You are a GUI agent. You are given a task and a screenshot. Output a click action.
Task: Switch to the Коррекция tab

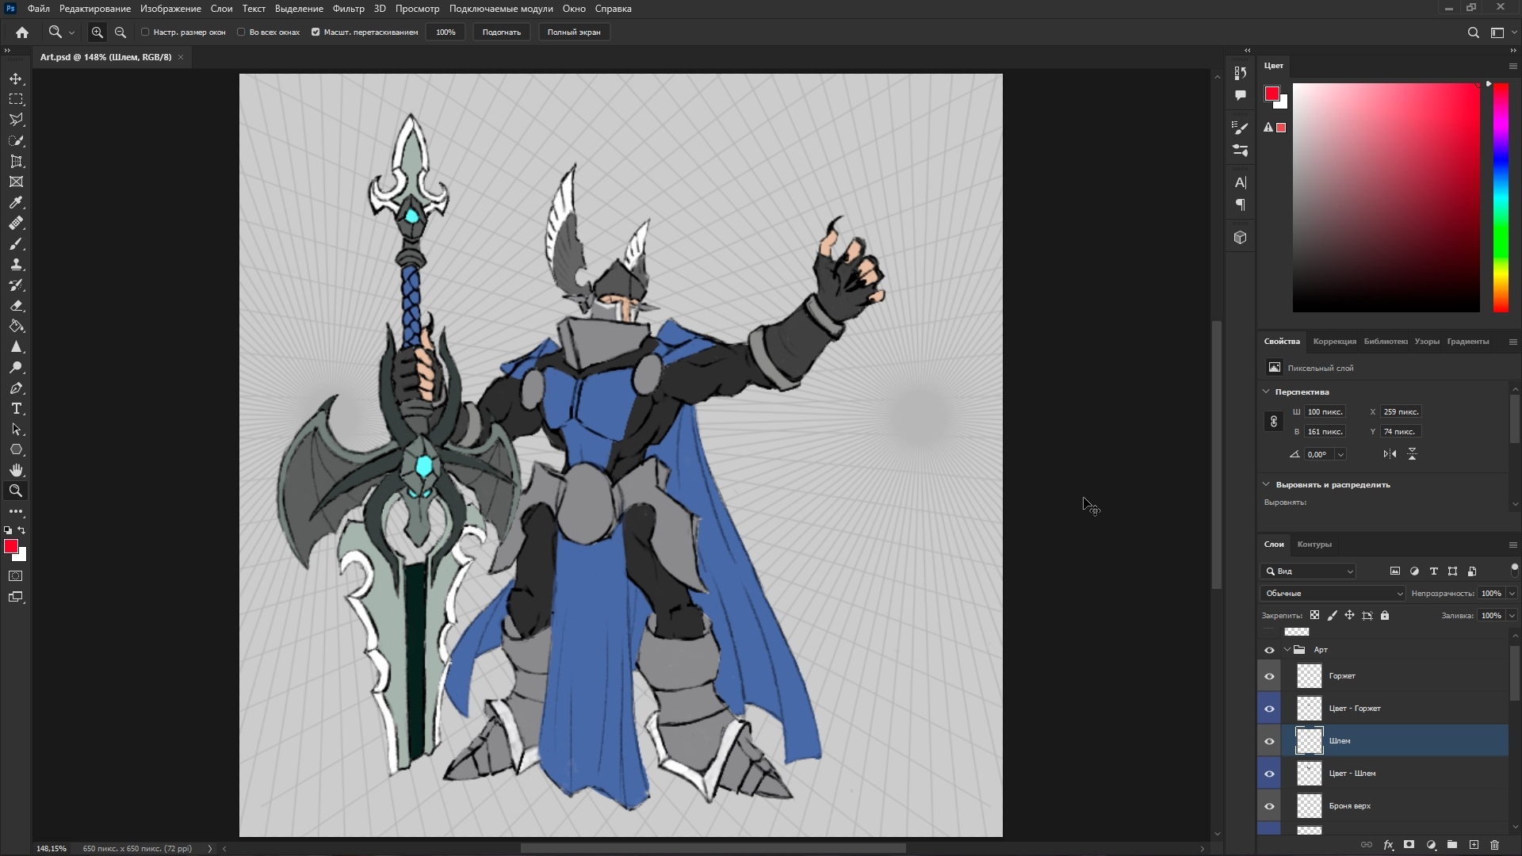[x=1334, y=342]
